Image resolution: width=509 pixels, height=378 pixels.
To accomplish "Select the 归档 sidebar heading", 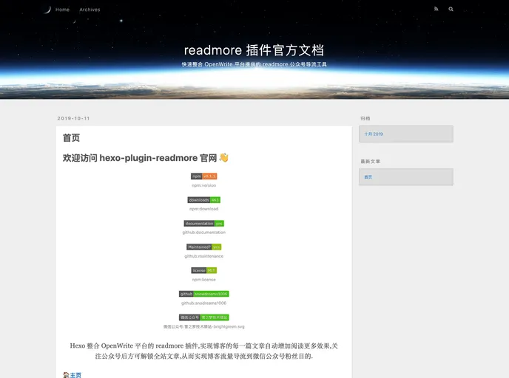I will [365, 118].
